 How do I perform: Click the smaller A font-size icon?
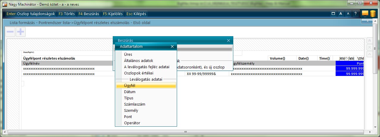tap(348, 14)
